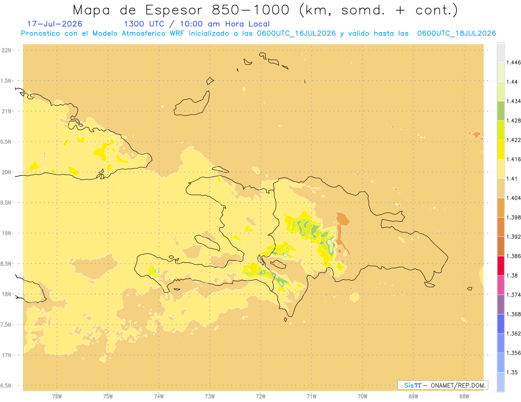
Task: Click the latitude label '20N'
Action: pos(7,172)
